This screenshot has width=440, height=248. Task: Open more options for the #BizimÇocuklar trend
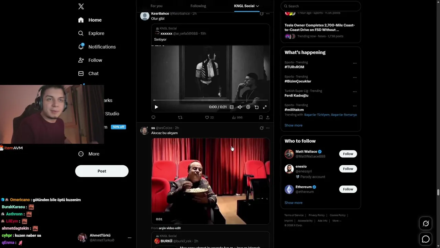click(355, 77)
